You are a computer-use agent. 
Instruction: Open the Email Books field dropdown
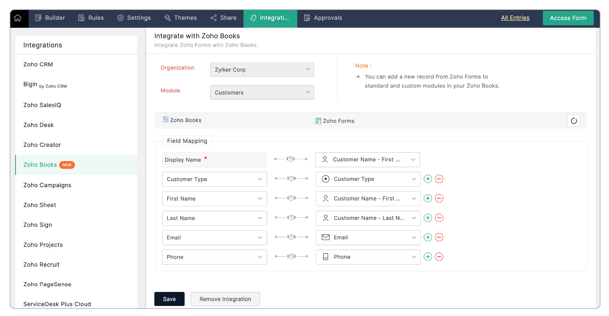point(214,238)
